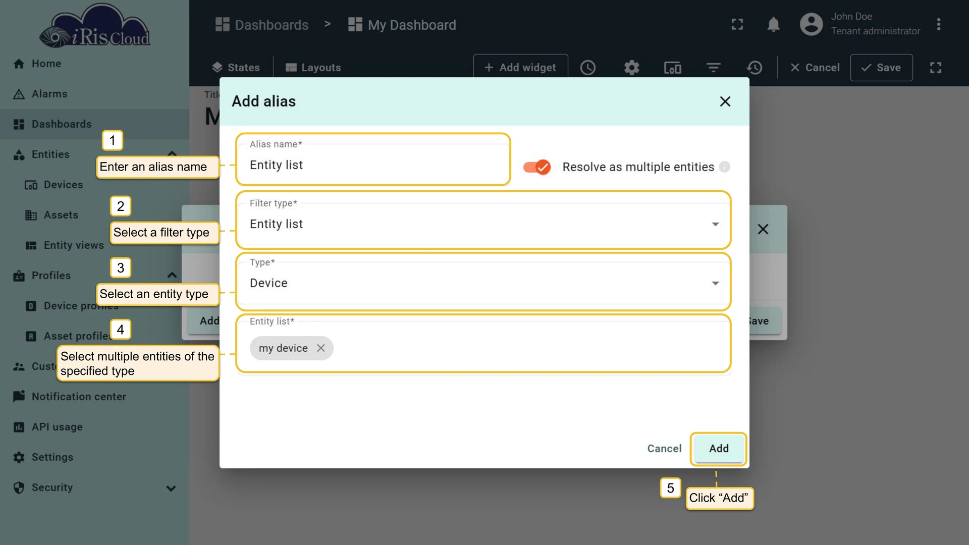Remove the 'my device' chip
This screenshot has width=969, height=545.
(320, 348)
